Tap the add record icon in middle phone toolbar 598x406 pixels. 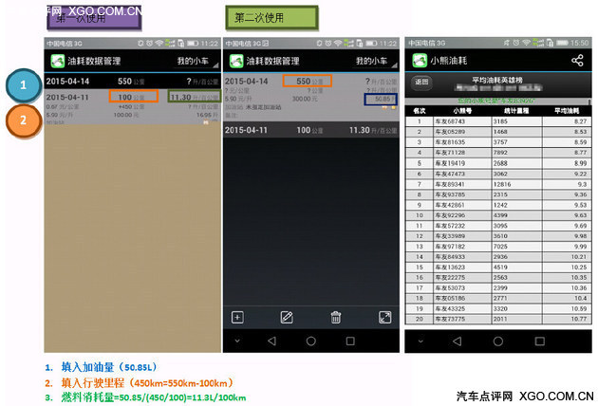point(237,317)
